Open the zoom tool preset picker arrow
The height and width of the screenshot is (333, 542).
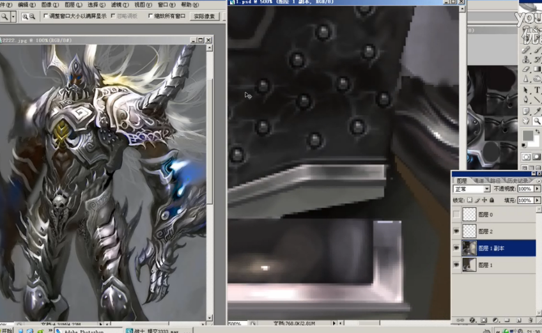click(x=13, y=16)
